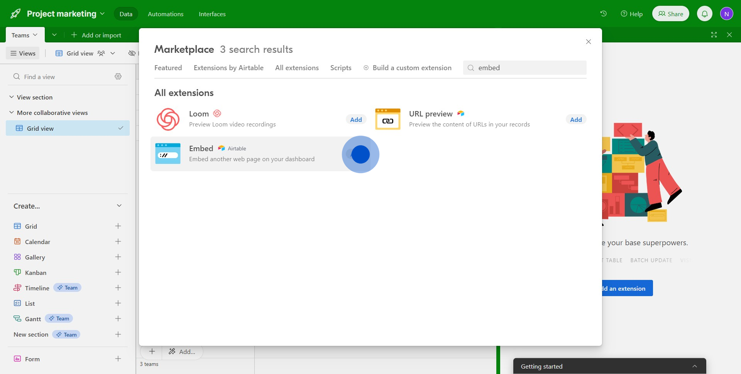Click the view settings gear icon

coord(118,77)
